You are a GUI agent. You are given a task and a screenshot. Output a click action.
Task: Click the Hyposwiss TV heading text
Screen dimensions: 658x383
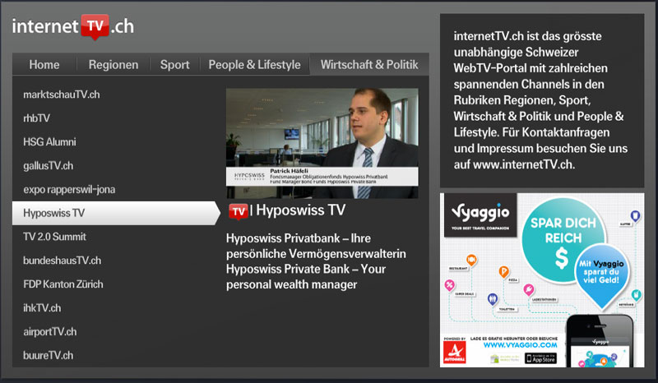(300, 210)
